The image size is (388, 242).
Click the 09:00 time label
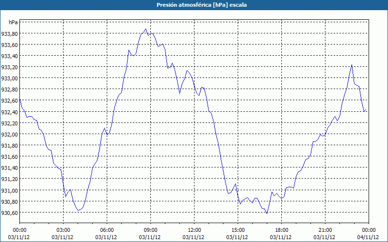[151, 230]
